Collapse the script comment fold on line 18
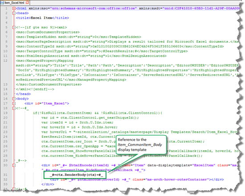245x196 pixels. pos(14,108)
